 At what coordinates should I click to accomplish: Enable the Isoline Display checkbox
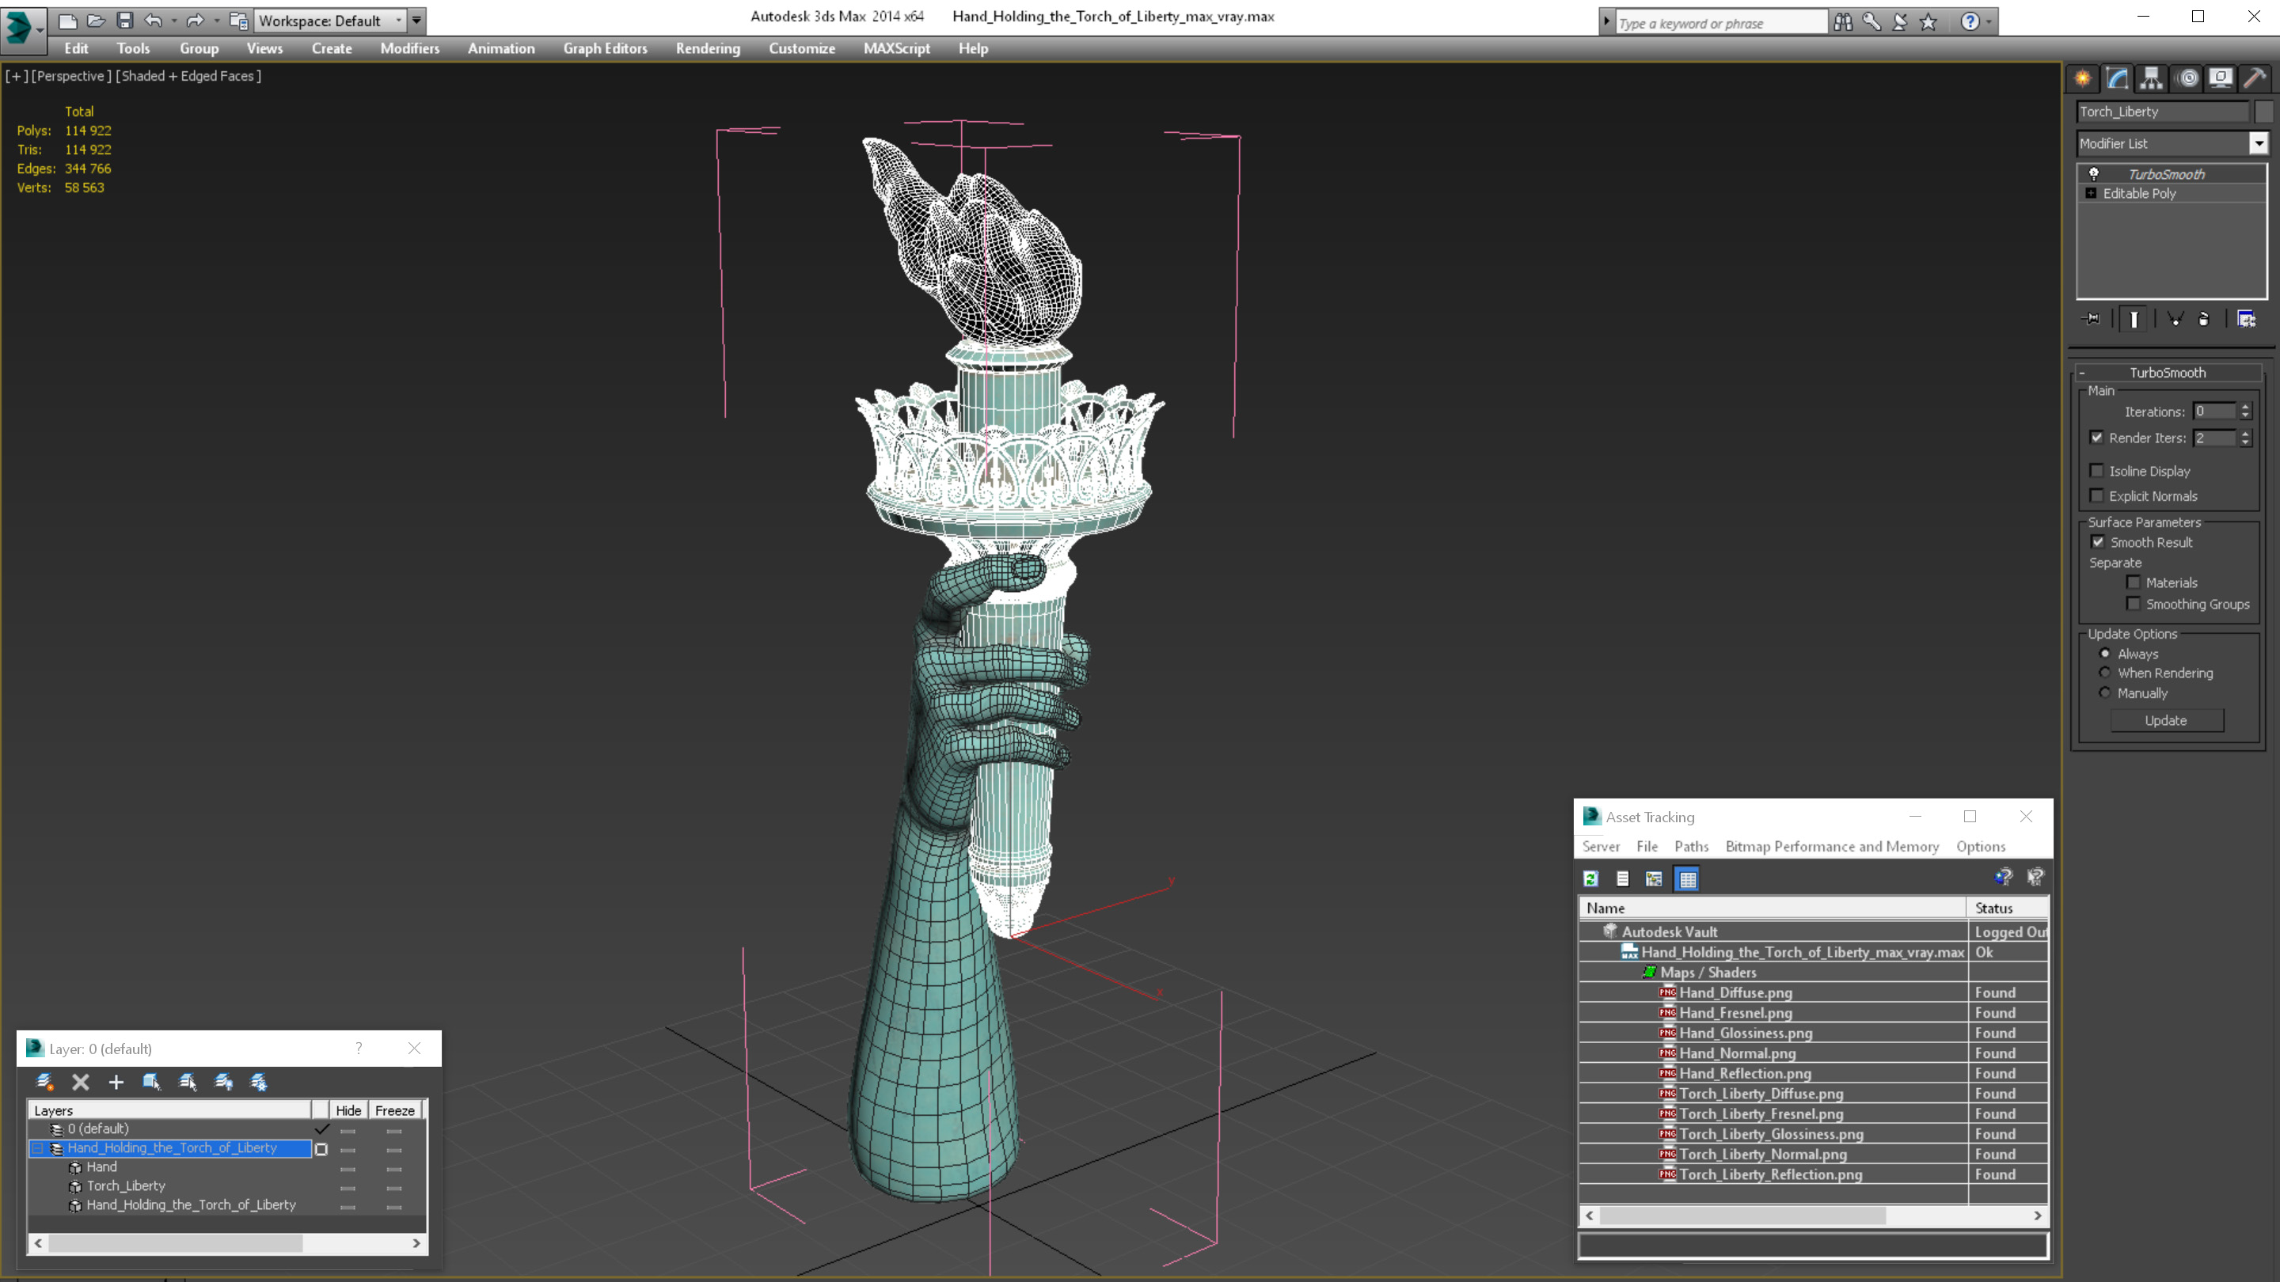2097,471
